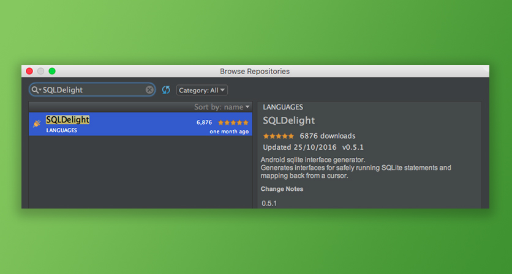Click the 0.5.1 change notes entry
512x274 pixels.
[269, 203]
